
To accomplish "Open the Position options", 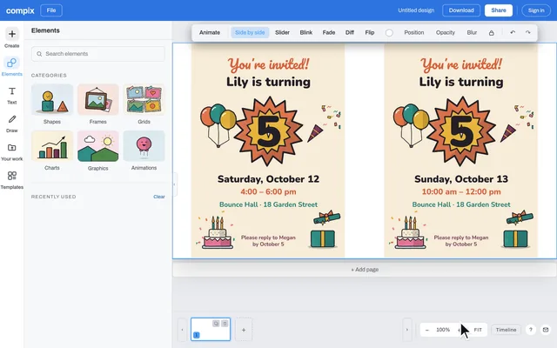I will (414, 33).
